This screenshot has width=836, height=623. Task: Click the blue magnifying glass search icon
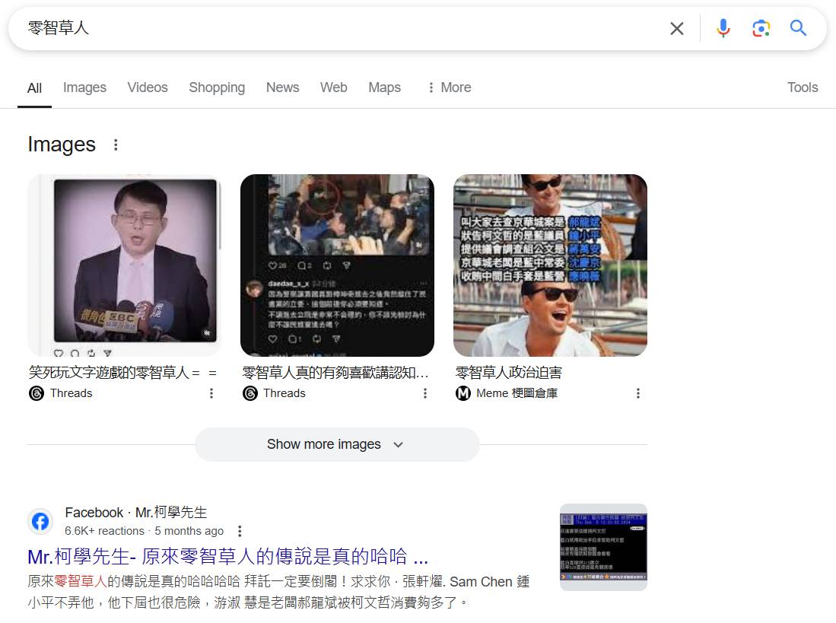pyautogui.click(x=798, y=29)
